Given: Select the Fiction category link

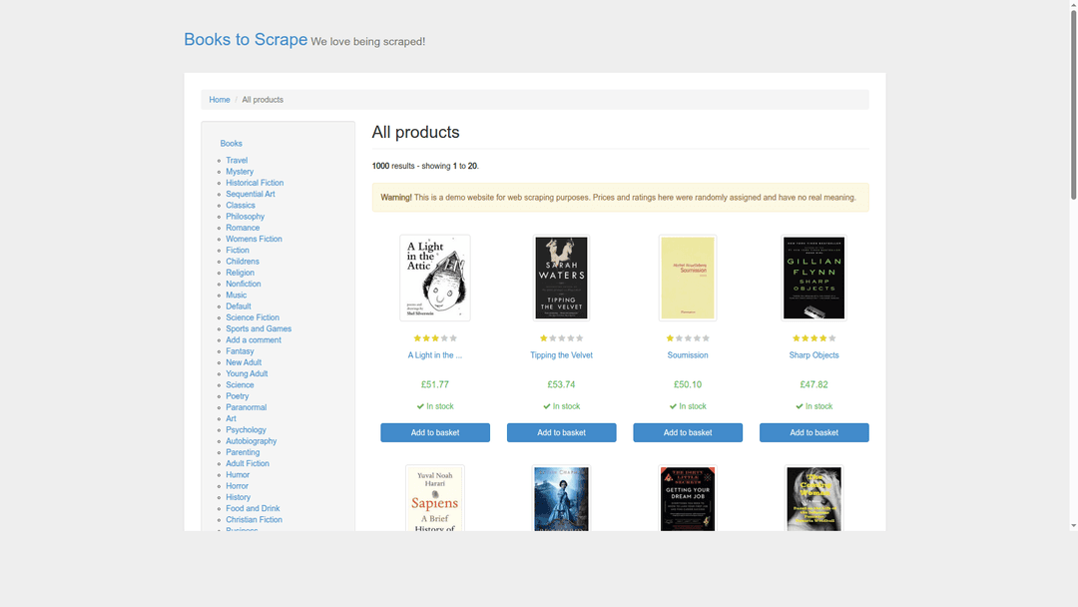Looking at the screenshot, I should [238, 251].
